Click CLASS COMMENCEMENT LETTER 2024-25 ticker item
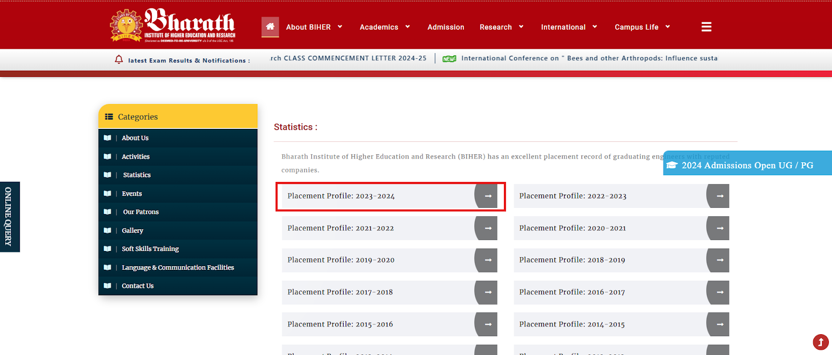This screenshot has height=355, width=832. coord(348,58)
